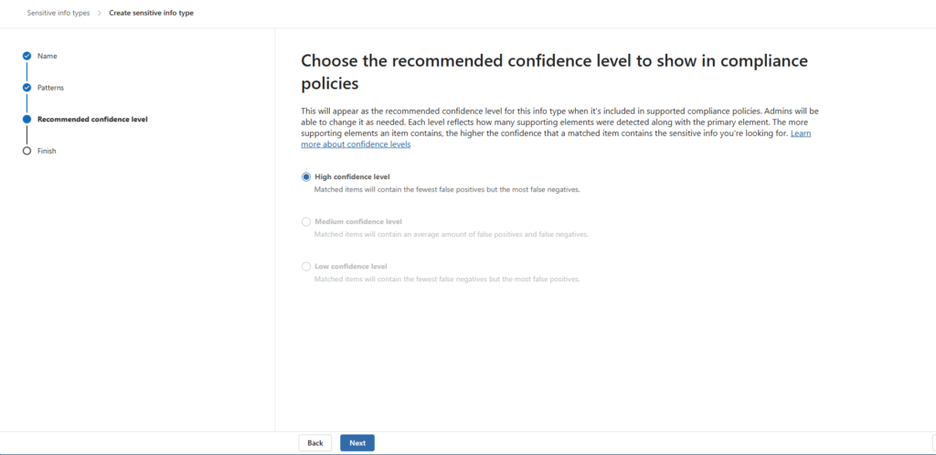Viewport: 936px width, 455px height.
Task: Select the High confidence level radio button
Action: tap(306, 176)
